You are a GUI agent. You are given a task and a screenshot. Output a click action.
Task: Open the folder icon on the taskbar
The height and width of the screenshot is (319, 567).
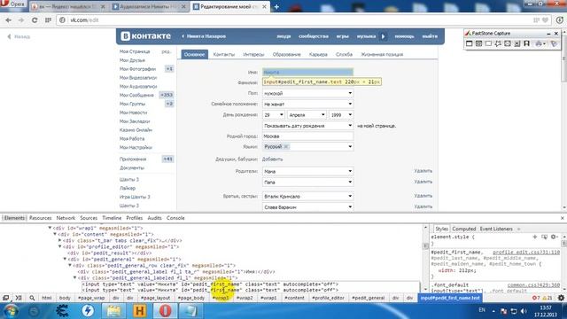point(113,311)
